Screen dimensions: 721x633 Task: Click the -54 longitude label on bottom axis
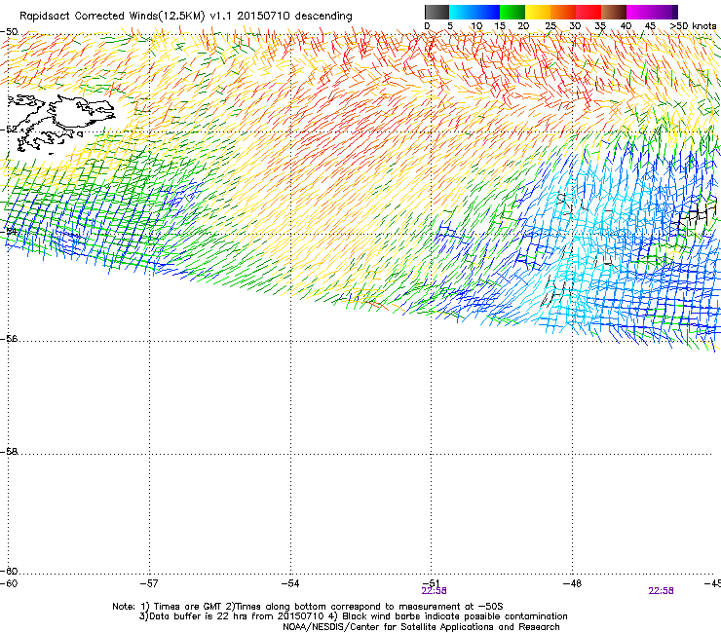click(290, 583)
